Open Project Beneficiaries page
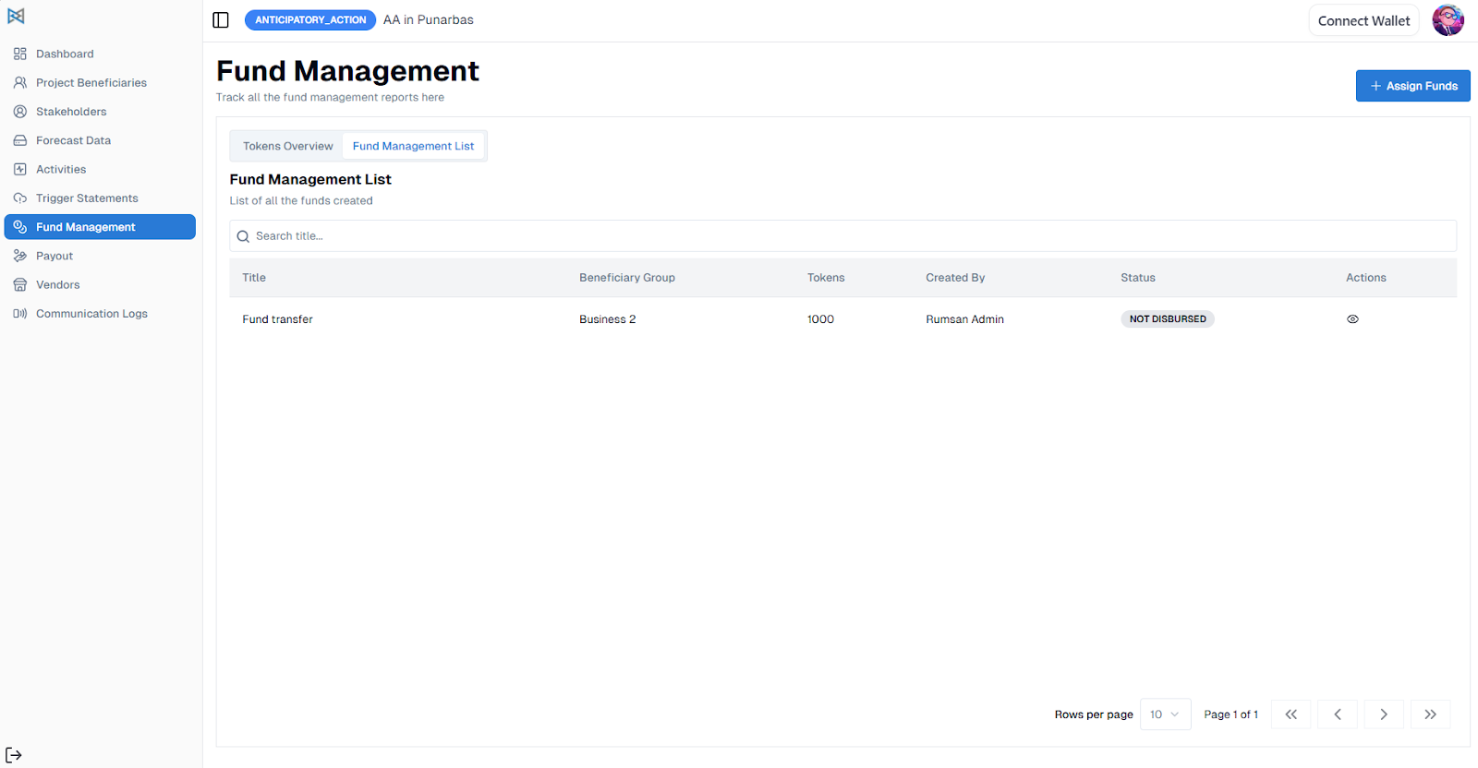1478x768 pixels. tap(100, 82)
